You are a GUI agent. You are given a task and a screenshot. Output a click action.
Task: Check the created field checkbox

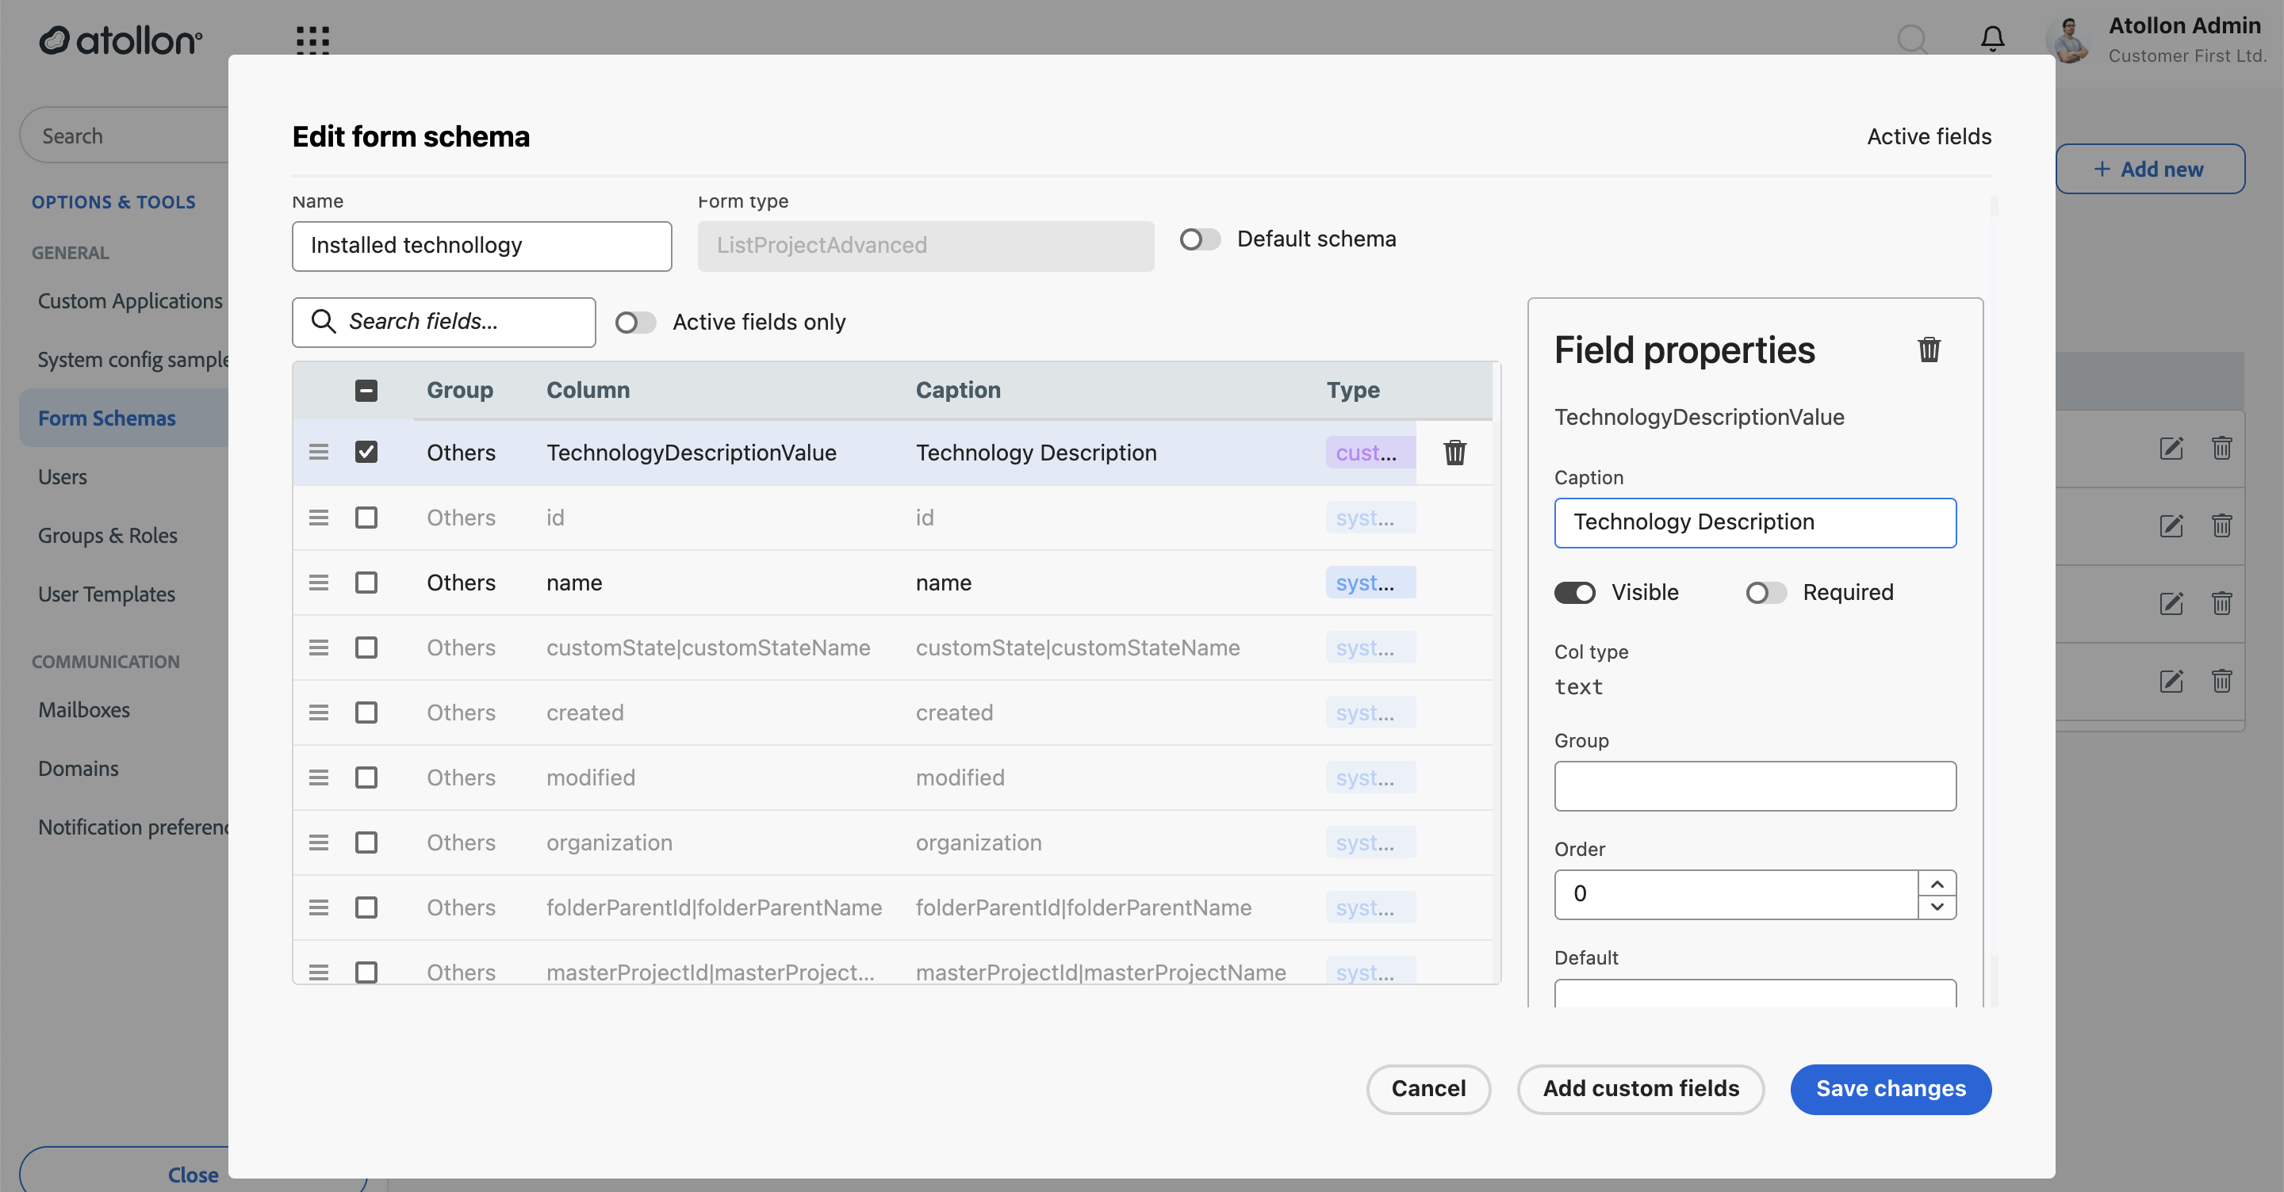tap(366, 713)
